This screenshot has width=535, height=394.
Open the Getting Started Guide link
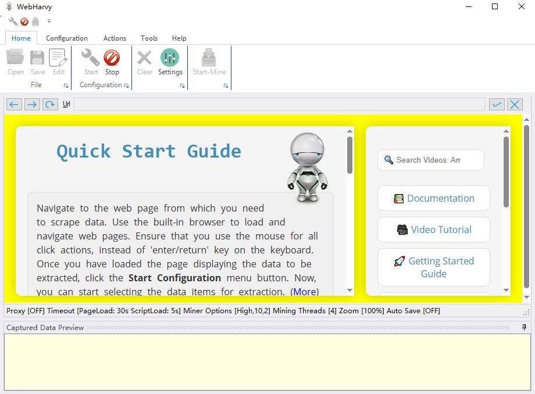(x=434, y=267)
